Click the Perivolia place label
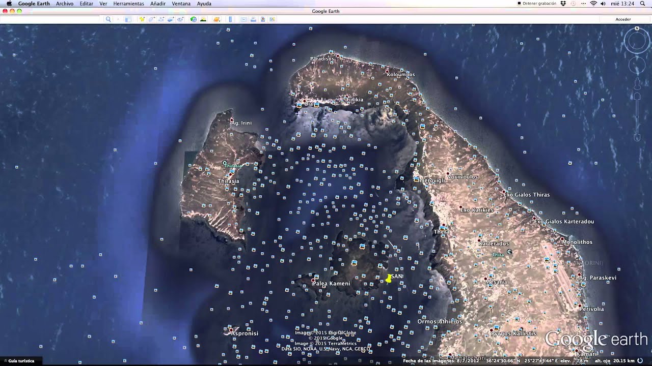This screenshot has height=366, width=652. tap(591, 309)
